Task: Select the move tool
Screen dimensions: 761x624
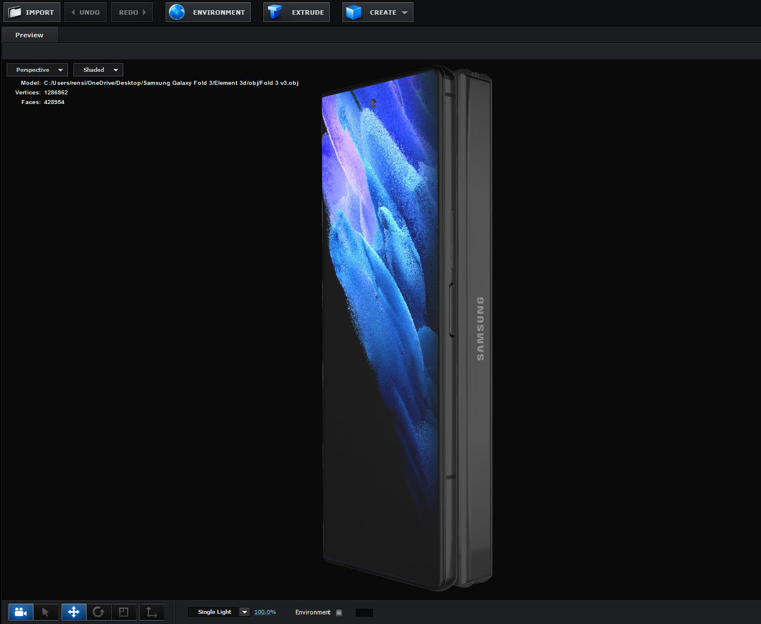Action: click(x=73, y=612)
